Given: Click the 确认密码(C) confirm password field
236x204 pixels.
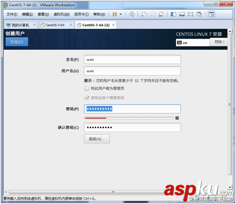Looking at the screenshot, I should tap(132, 127).
